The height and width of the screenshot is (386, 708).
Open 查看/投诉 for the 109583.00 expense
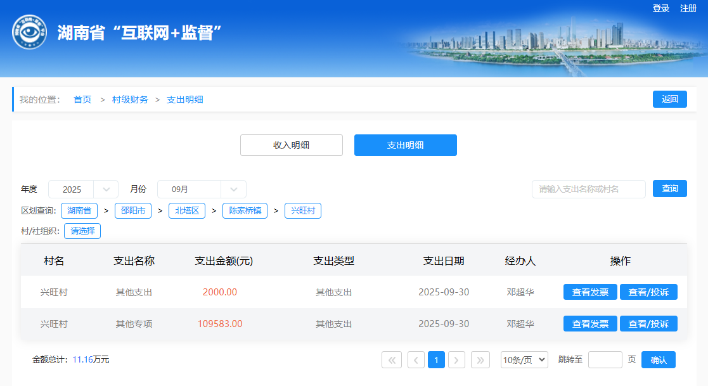pyautogui.click(x=648, y=324)
